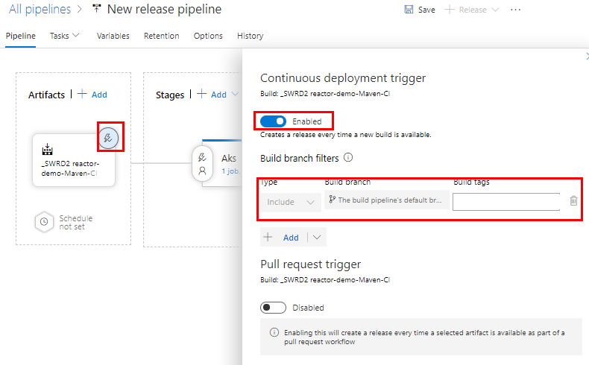Open the Add stage dropdown chevron

coord(235,94)
